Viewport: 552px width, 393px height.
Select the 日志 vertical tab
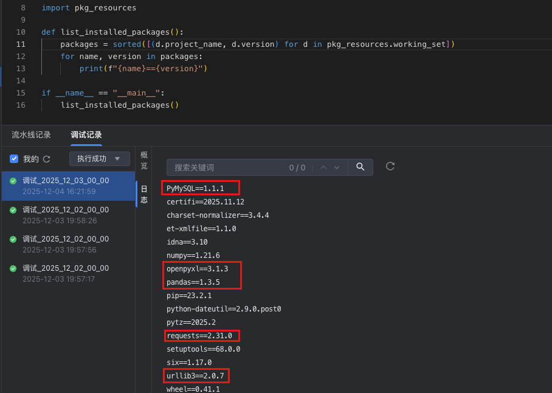[x=144, y=194]
